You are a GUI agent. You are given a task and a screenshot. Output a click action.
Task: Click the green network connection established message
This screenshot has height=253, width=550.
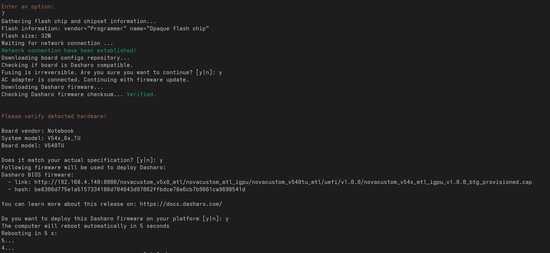pyautogui.click(x=69, y=50)
